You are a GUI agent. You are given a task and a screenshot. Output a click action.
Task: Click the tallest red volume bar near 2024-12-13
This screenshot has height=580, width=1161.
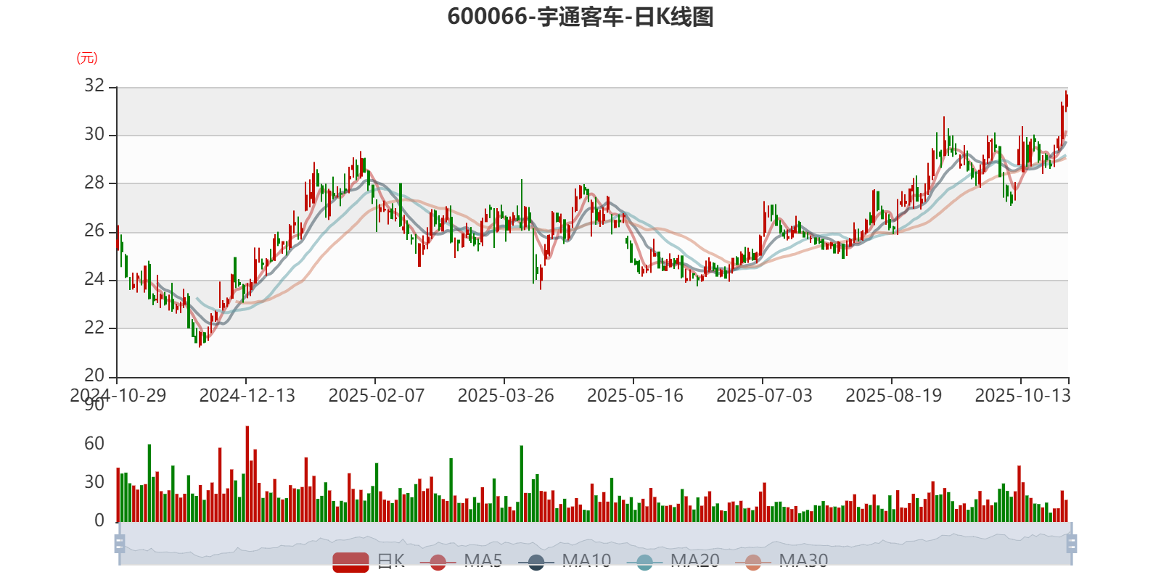click(247, 474)
